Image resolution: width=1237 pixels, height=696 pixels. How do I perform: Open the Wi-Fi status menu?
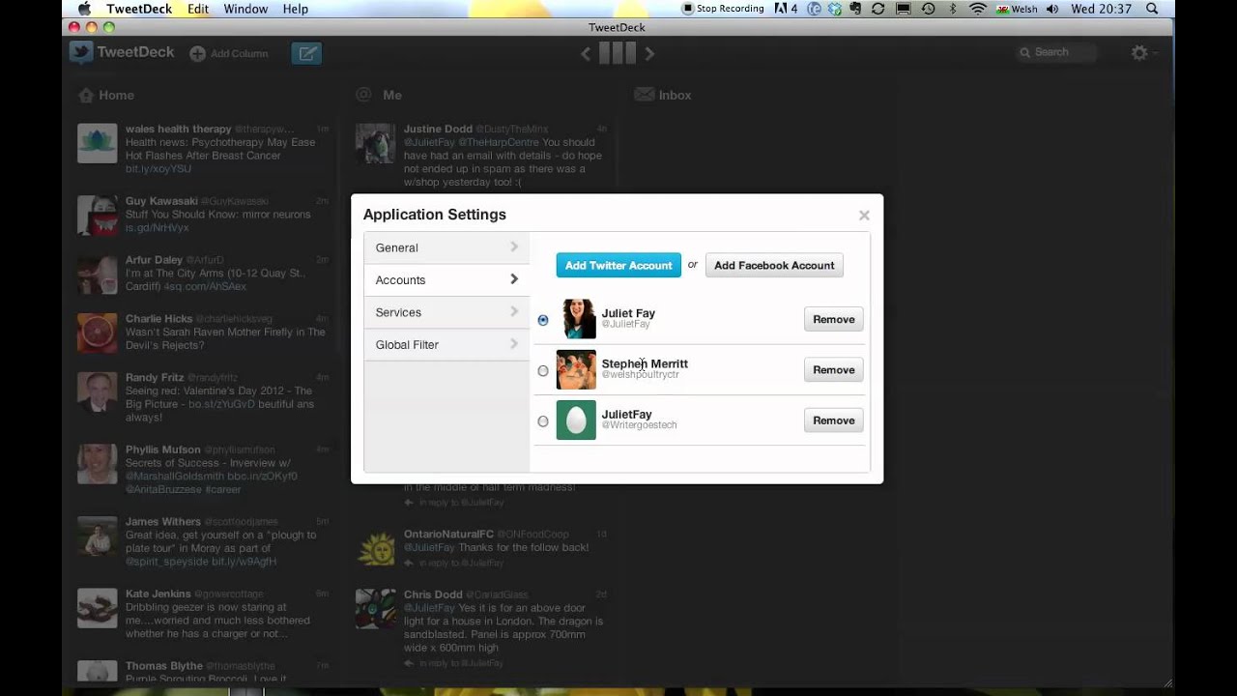click(978, 9)
